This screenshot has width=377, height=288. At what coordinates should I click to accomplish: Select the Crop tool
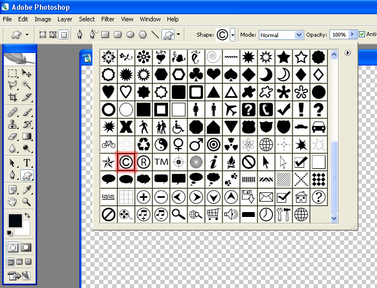click(13, 97)
